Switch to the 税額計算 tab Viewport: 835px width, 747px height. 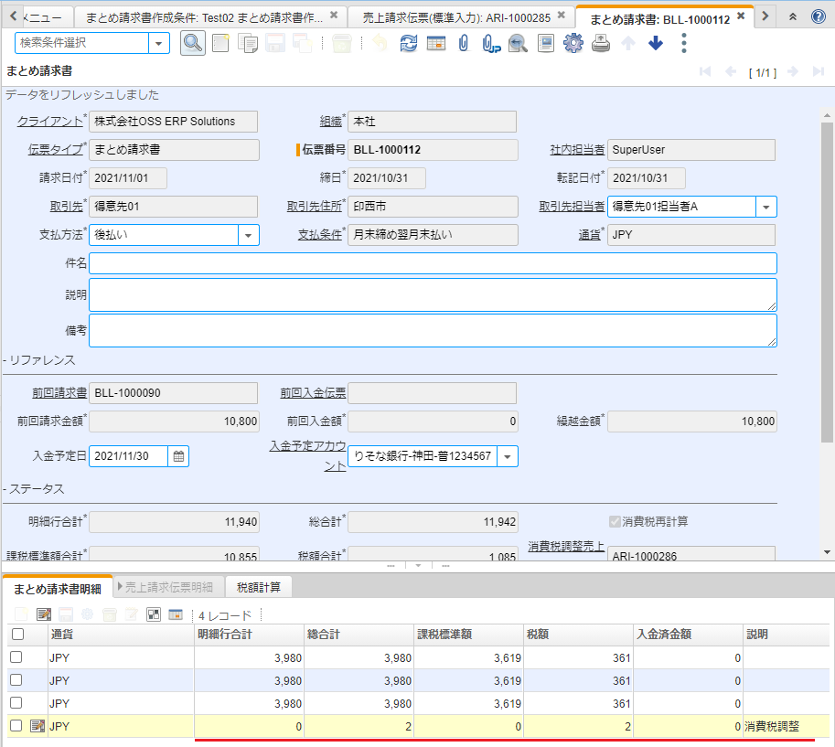click(259, 588)
